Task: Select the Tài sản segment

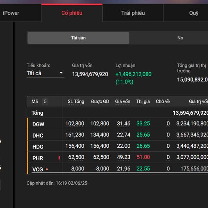Action: click(x=78, y=38)
